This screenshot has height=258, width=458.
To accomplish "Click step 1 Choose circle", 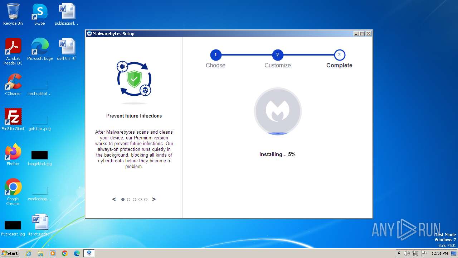I will (216, 55).
